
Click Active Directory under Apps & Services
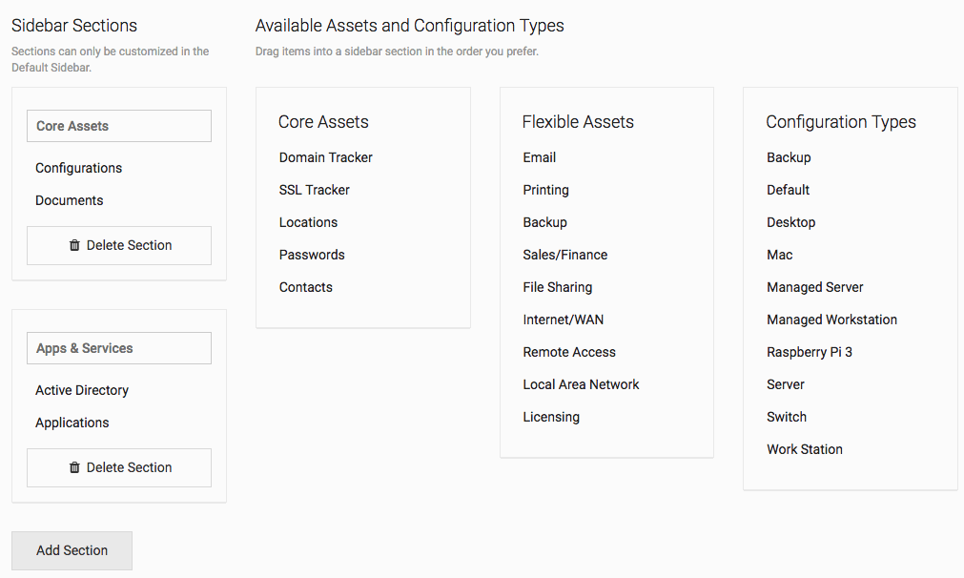(x=82, y=390)
